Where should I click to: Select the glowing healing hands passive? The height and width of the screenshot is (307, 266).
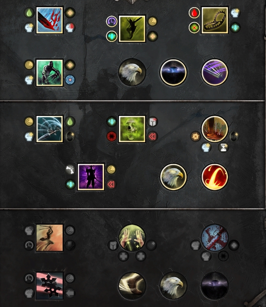point(132,238)
